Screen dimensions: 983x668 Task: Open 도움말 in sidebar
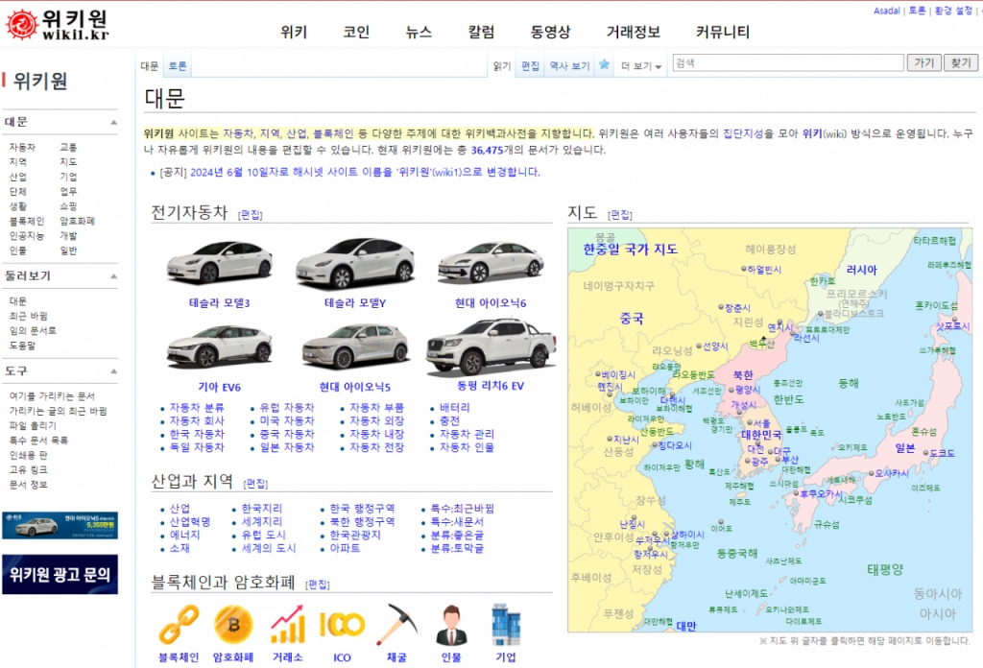[x=23, y=346]
